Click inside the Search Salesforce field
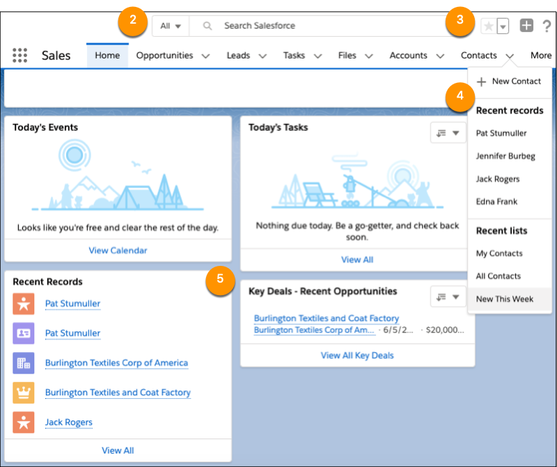 tap(313, 26)
